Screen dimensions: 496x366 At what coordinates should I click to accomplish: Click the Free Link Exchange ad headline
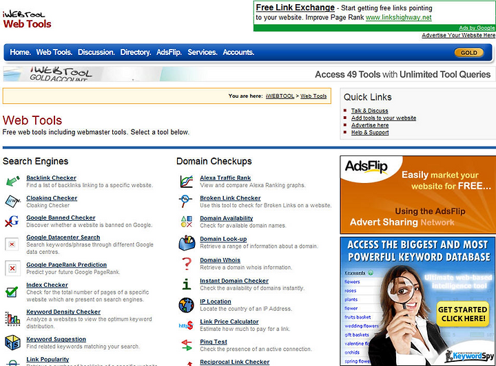click(295, 8)
